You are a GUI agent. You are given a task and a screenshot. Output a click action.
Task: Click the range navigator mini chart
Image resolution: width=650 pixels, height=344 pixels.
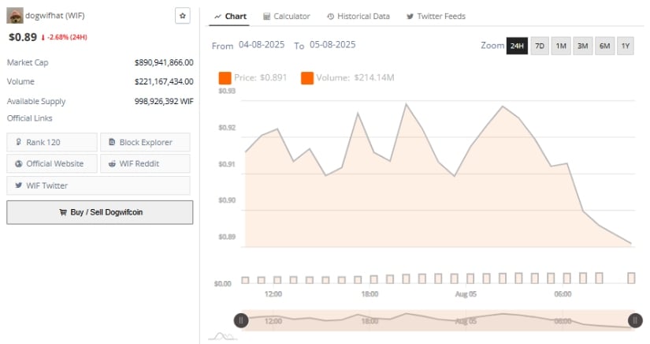pos(438,320)
